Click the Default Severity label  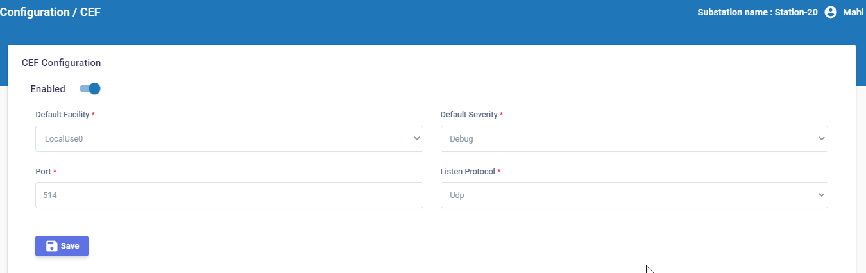(468, 115)
